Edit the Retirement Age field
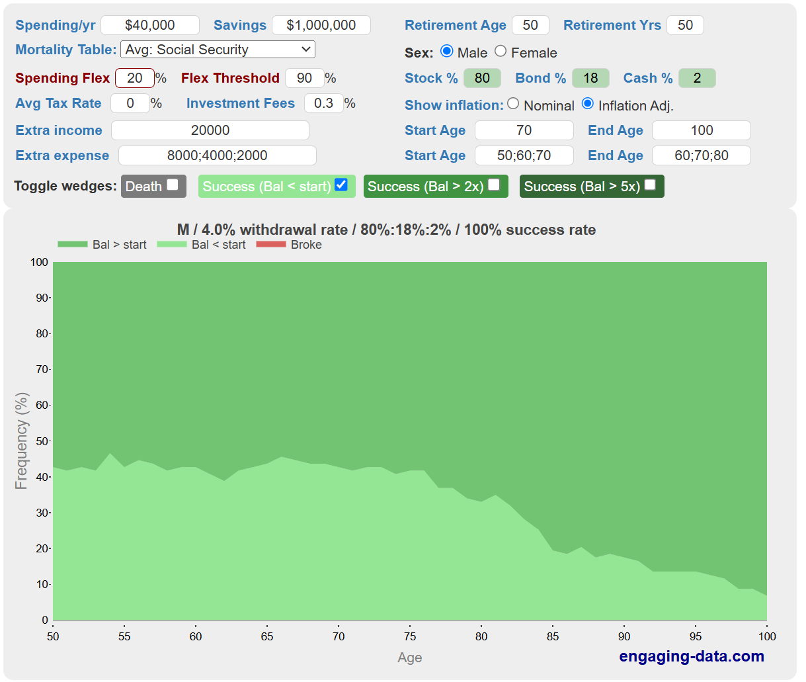Viewport: 806px width, 682px height. pos(530,25)
